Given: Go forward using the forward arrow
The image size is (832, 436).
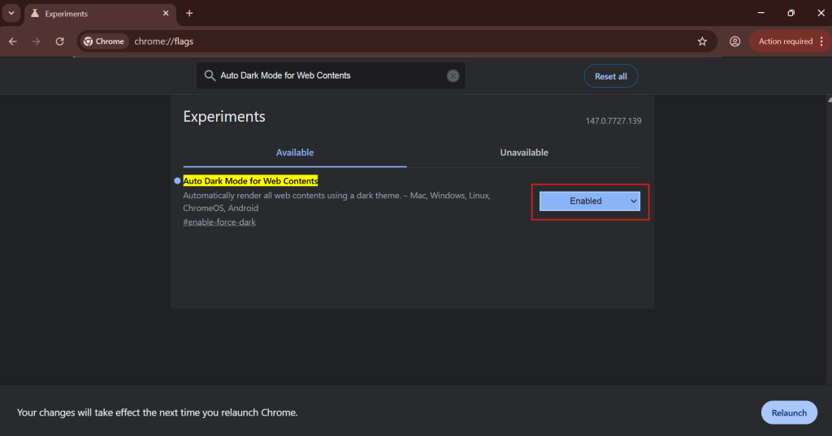Looking at the screenshot, I should (x=36, y=41).
